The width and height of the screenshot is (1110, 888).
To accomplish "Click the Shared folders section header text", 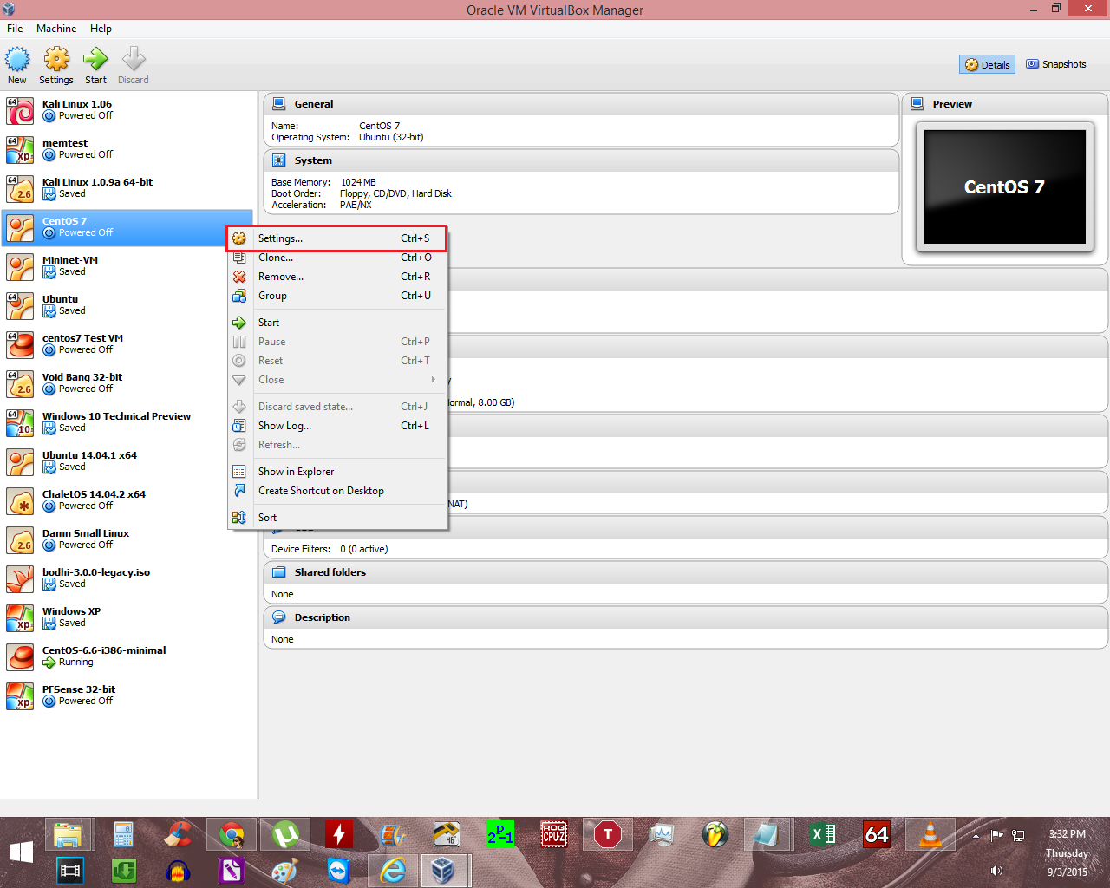I will point(330,572).
